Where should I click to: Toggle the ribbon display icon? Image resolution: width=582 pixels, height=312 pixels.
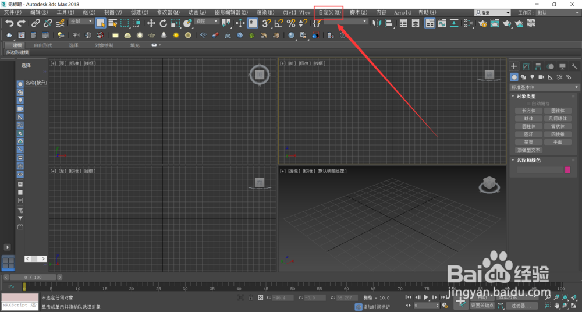[430, 23]
